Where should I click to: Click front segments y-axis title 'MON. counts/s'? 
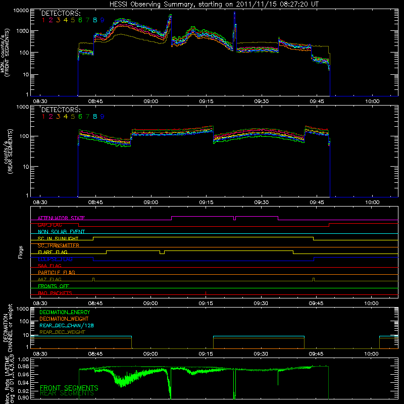[x=3, y=54]
